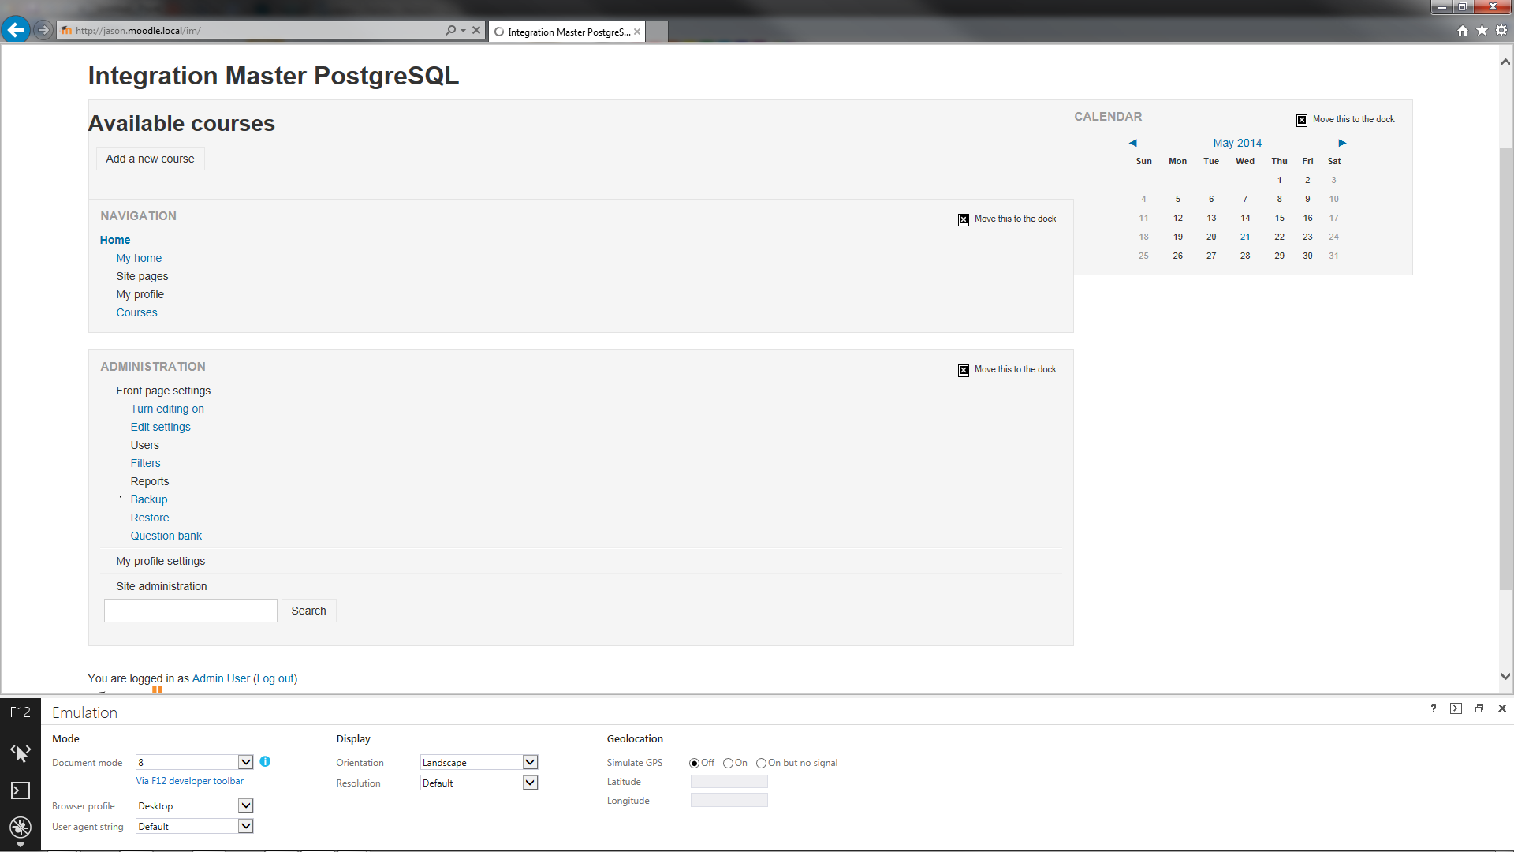Click Via F12 developer toolbar link
Image resolution: width=1514 pixels, height=852 pixels.
coord(189,781)
